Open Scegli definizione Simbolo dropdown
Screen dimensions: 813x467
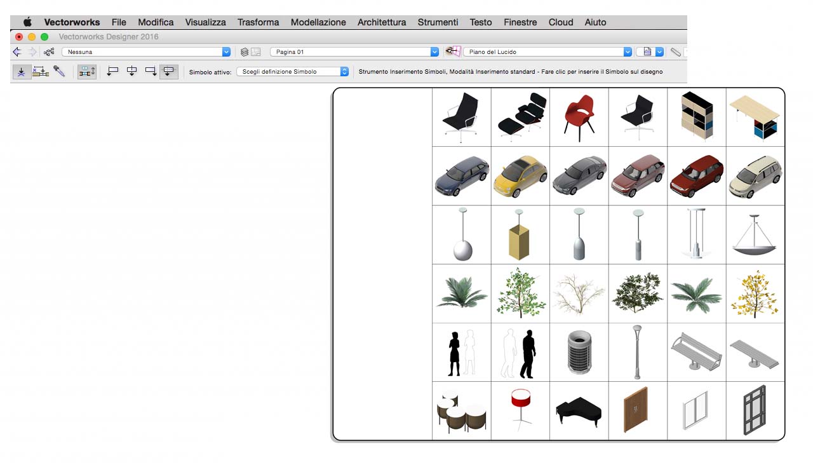tap(293, 72)
